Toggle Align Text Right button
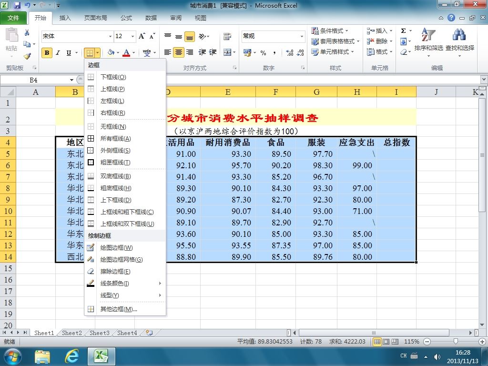This screenshot has width=488, height=366. pos(190,52)
